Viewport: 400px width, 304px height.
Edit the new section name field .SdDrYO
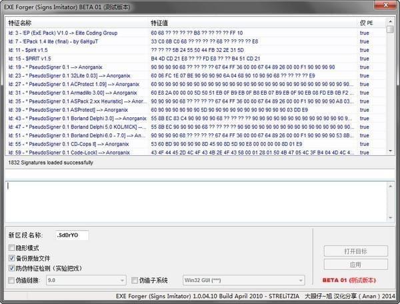pyautogui.click(x=72, y=235)
